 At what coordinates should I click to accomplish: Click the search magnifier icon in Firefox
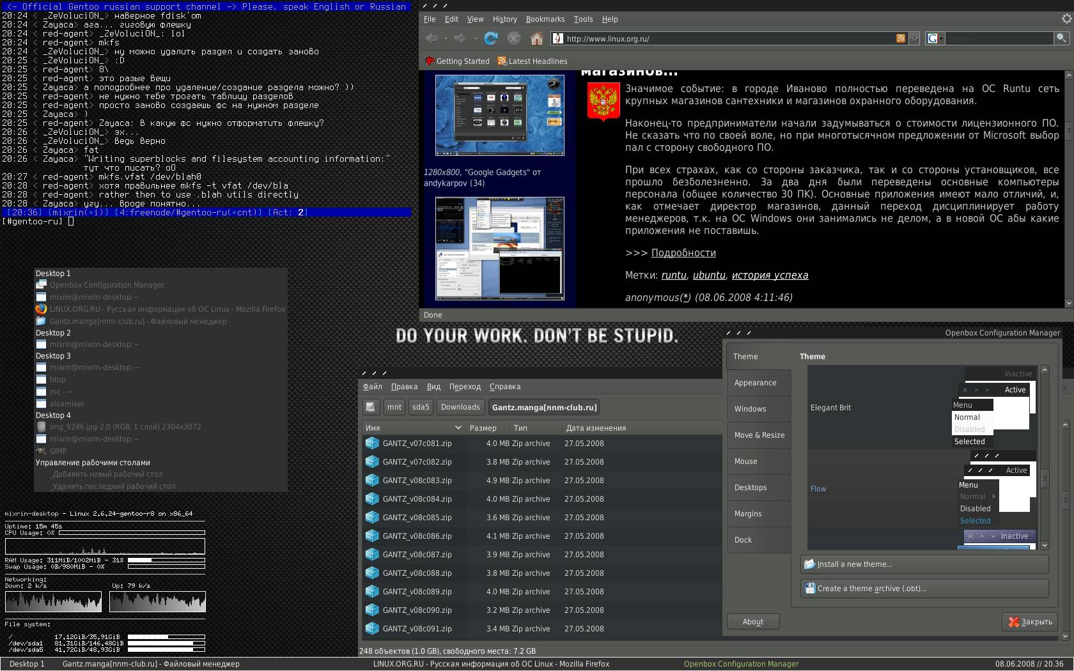click(x=1061, y=38)
